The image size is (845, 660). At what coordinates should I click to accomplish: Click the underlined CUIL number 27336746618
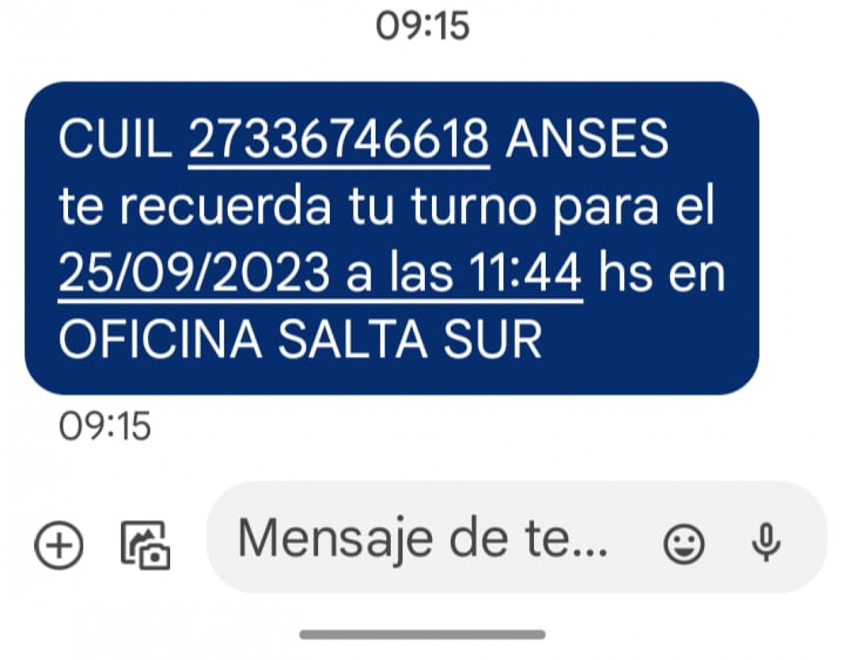tap(340, 140)
